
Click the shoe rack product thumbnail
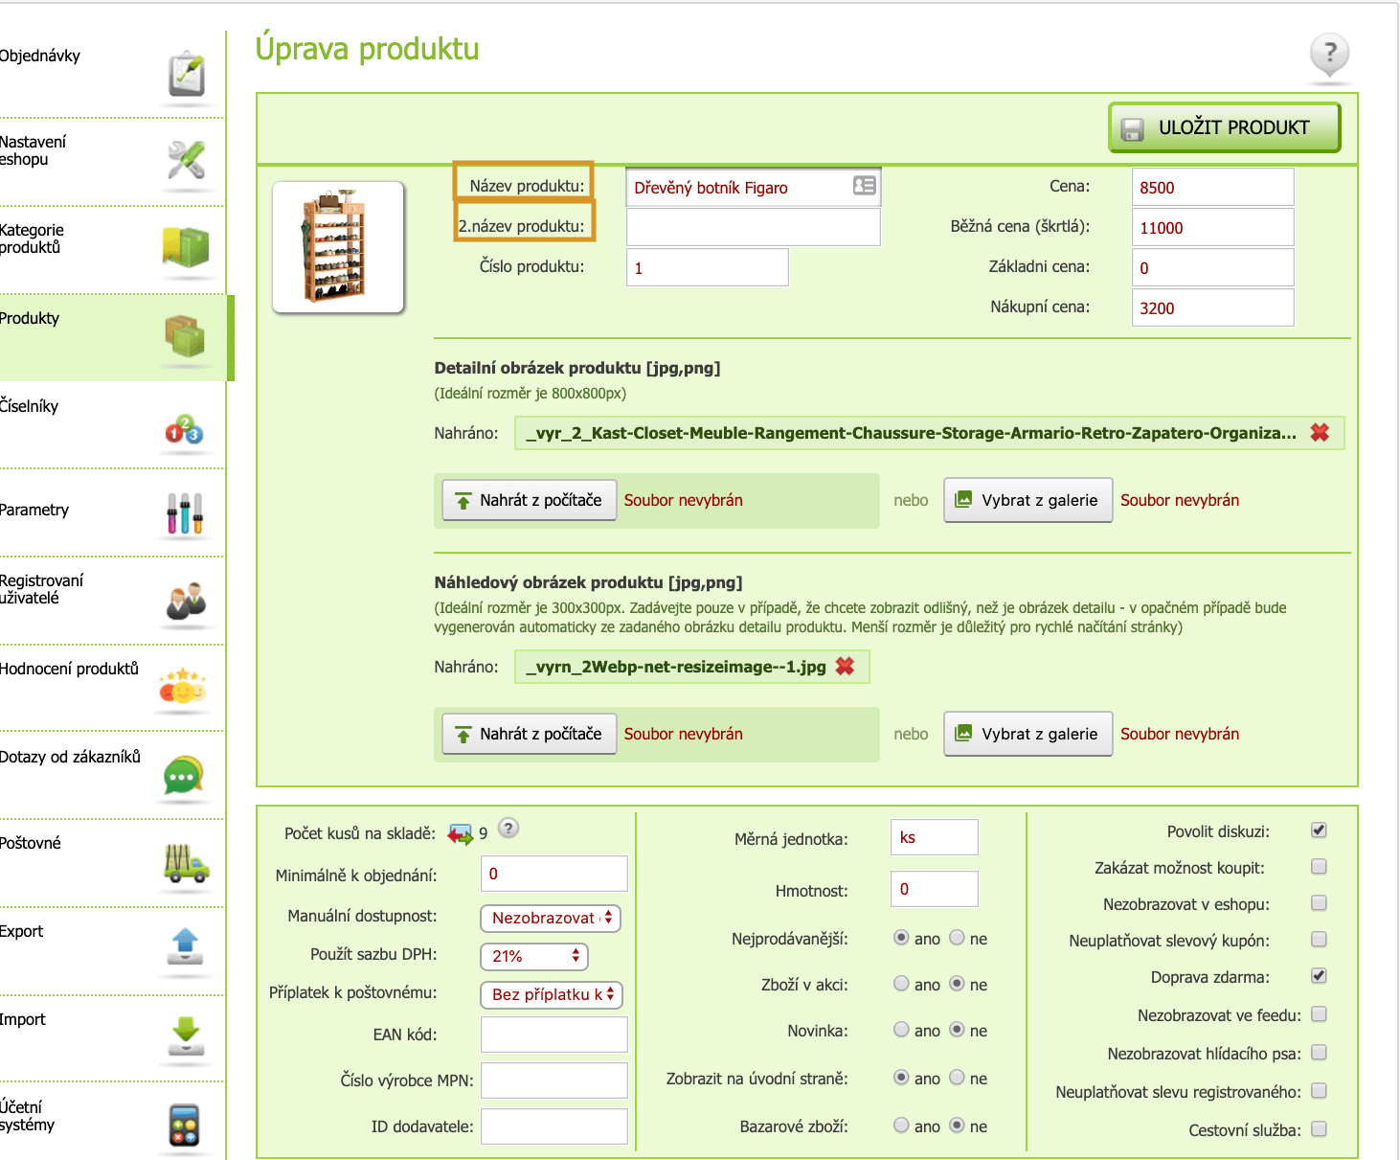coord(338,247)
